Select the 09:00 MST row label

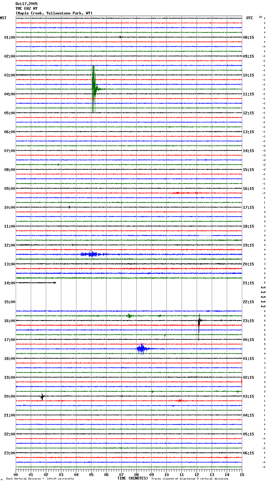[x=10, y=189]
